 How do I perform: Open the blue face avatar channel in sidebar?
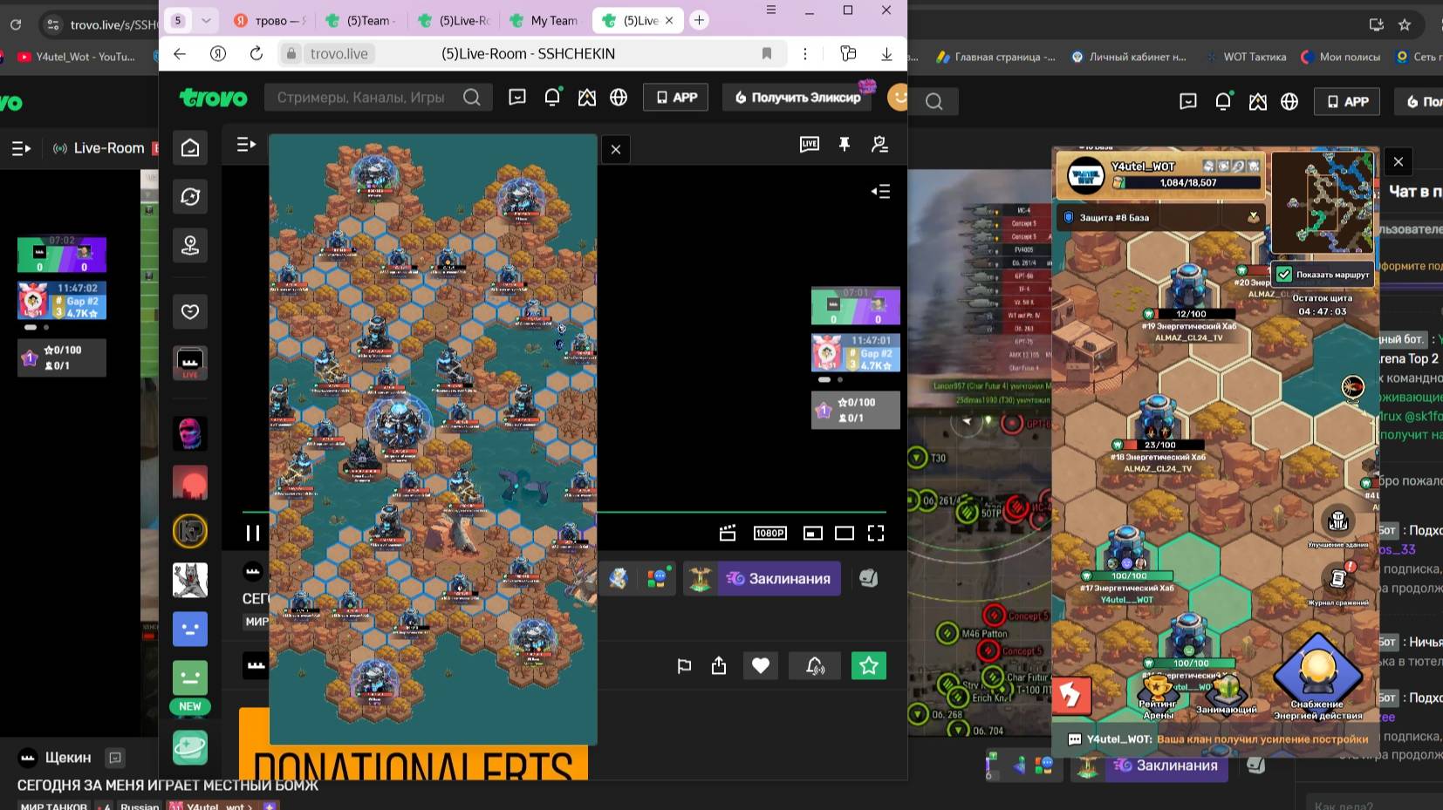pyautogui.click(x=190, y=629)
